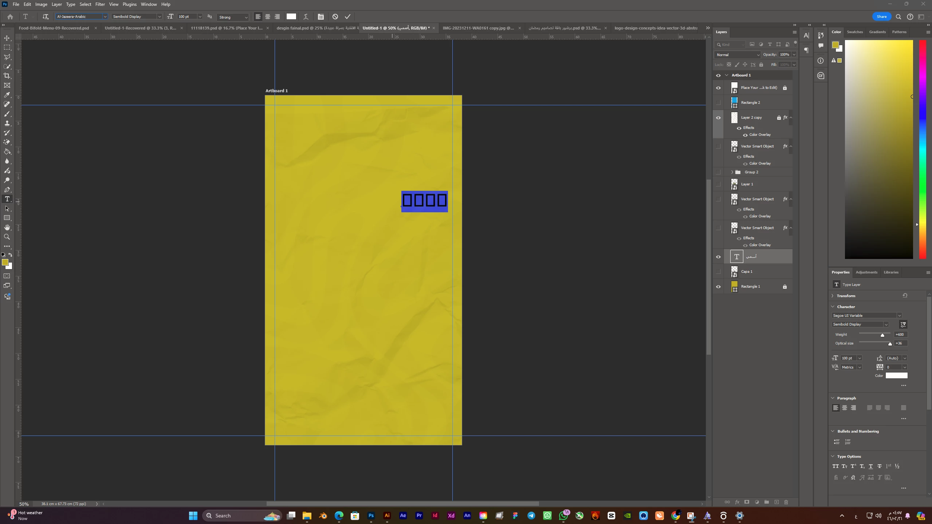Click the Share button
The image size is (932, 524).
coord(881,17)
